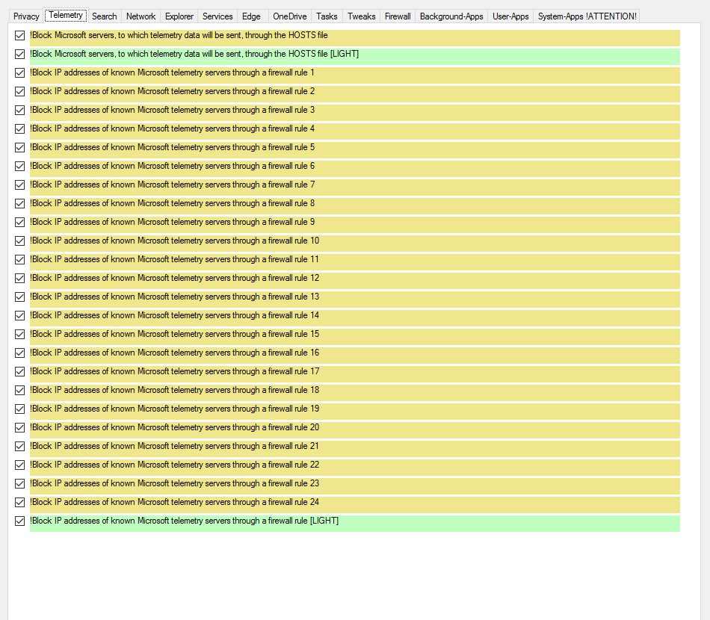Disable firewall rule 18 checkbox
The height and width of the screenshot is (620, 710).
point(19,390)
